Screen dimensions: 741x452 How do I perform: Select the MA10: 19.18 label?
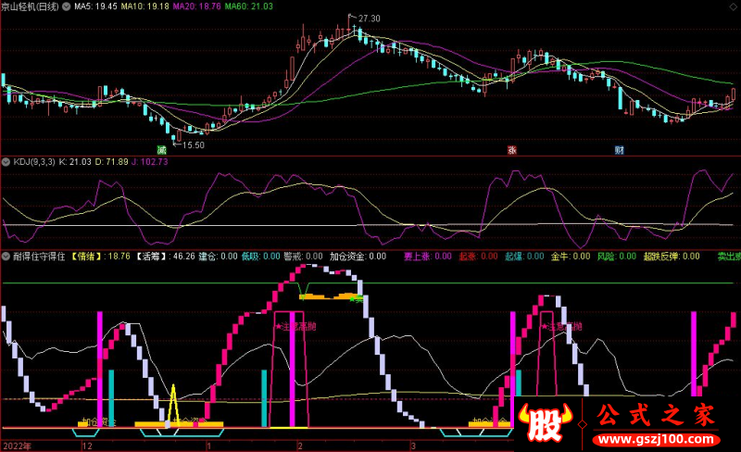(x=144, y=6)
